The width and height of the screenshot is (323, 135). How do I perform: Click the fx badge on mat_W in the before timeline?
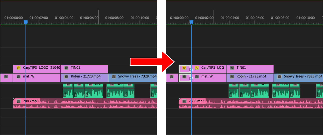coord(18,77)
